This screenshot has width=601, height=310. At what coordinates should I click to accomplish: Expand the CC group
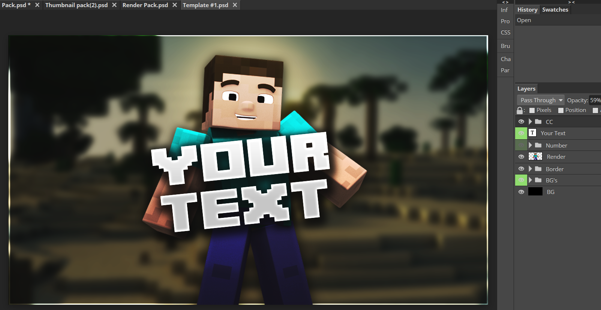click(530, 122)
